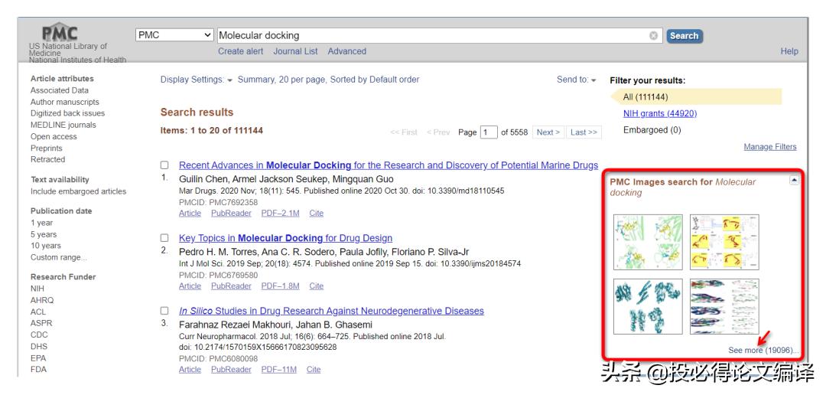Open the bottom-left protein structure thumbnail

pos(642,307)
